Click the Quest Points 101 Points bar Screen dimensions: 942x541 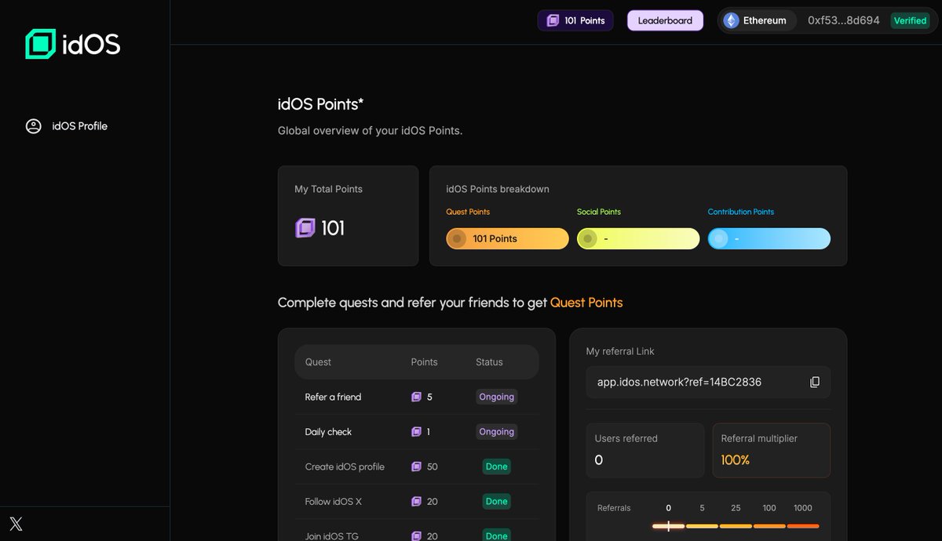coord(507,238)
